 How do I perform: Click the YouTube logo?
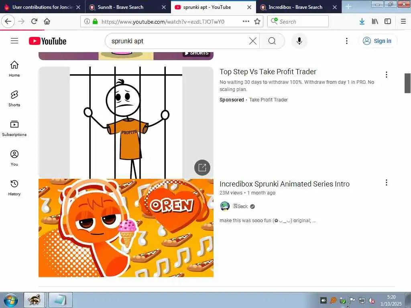click(x=47, y=41)
